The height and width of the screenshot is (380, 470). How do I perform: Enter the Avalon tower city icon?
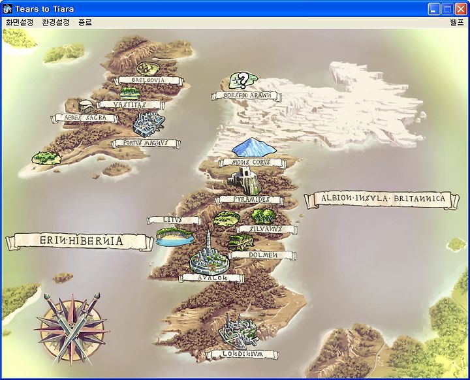click(210, 254)
